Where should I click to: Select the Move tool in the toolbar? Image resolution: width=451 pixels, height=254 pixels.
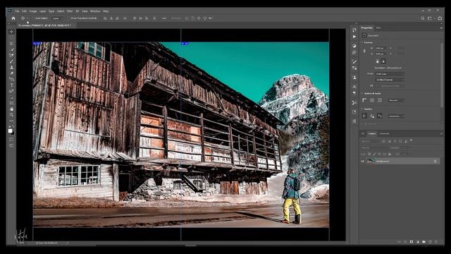(11, 31)
